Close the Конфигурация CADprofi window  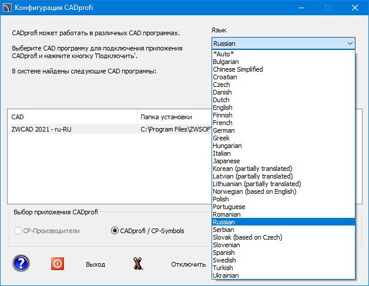click(355, 8)
